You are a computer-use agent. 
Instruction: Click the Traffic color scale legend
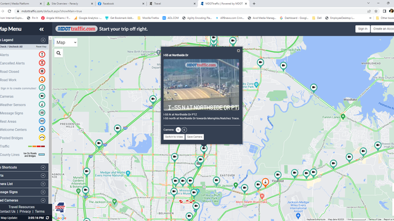click(x=37, y=146)
